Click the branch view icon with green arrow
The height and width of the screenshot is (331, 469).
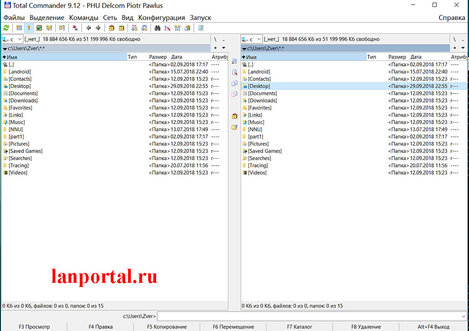pyautogui.click(x=62, y=28)
